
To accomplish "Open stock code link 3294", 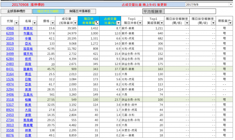I will pos(10,89).
